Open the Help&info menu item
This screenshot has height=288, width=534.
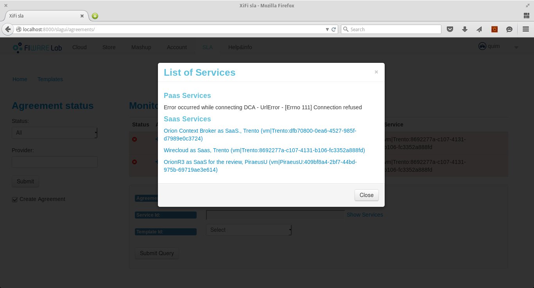click(x=240, y=47)
